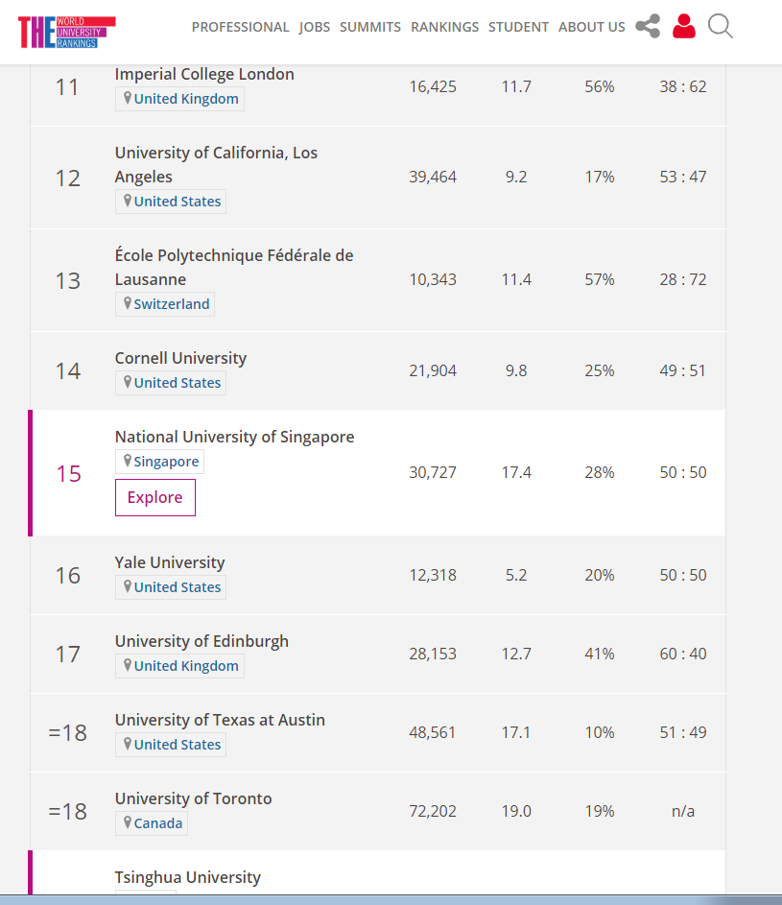
Task: Open the RANKINGS menu
Action: (444, 27)
